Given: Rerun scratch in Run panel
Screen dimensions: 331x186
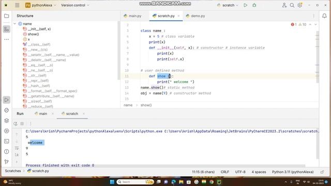Looking at the screenshot, I should [x=16, y=124].
